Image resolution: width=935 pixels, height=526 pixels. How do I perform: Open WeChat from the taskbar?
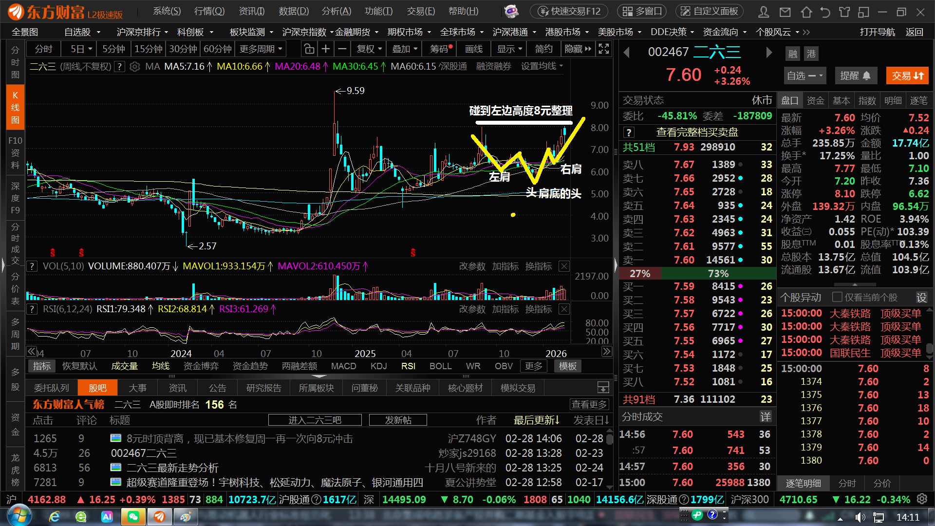coord(133,517)
